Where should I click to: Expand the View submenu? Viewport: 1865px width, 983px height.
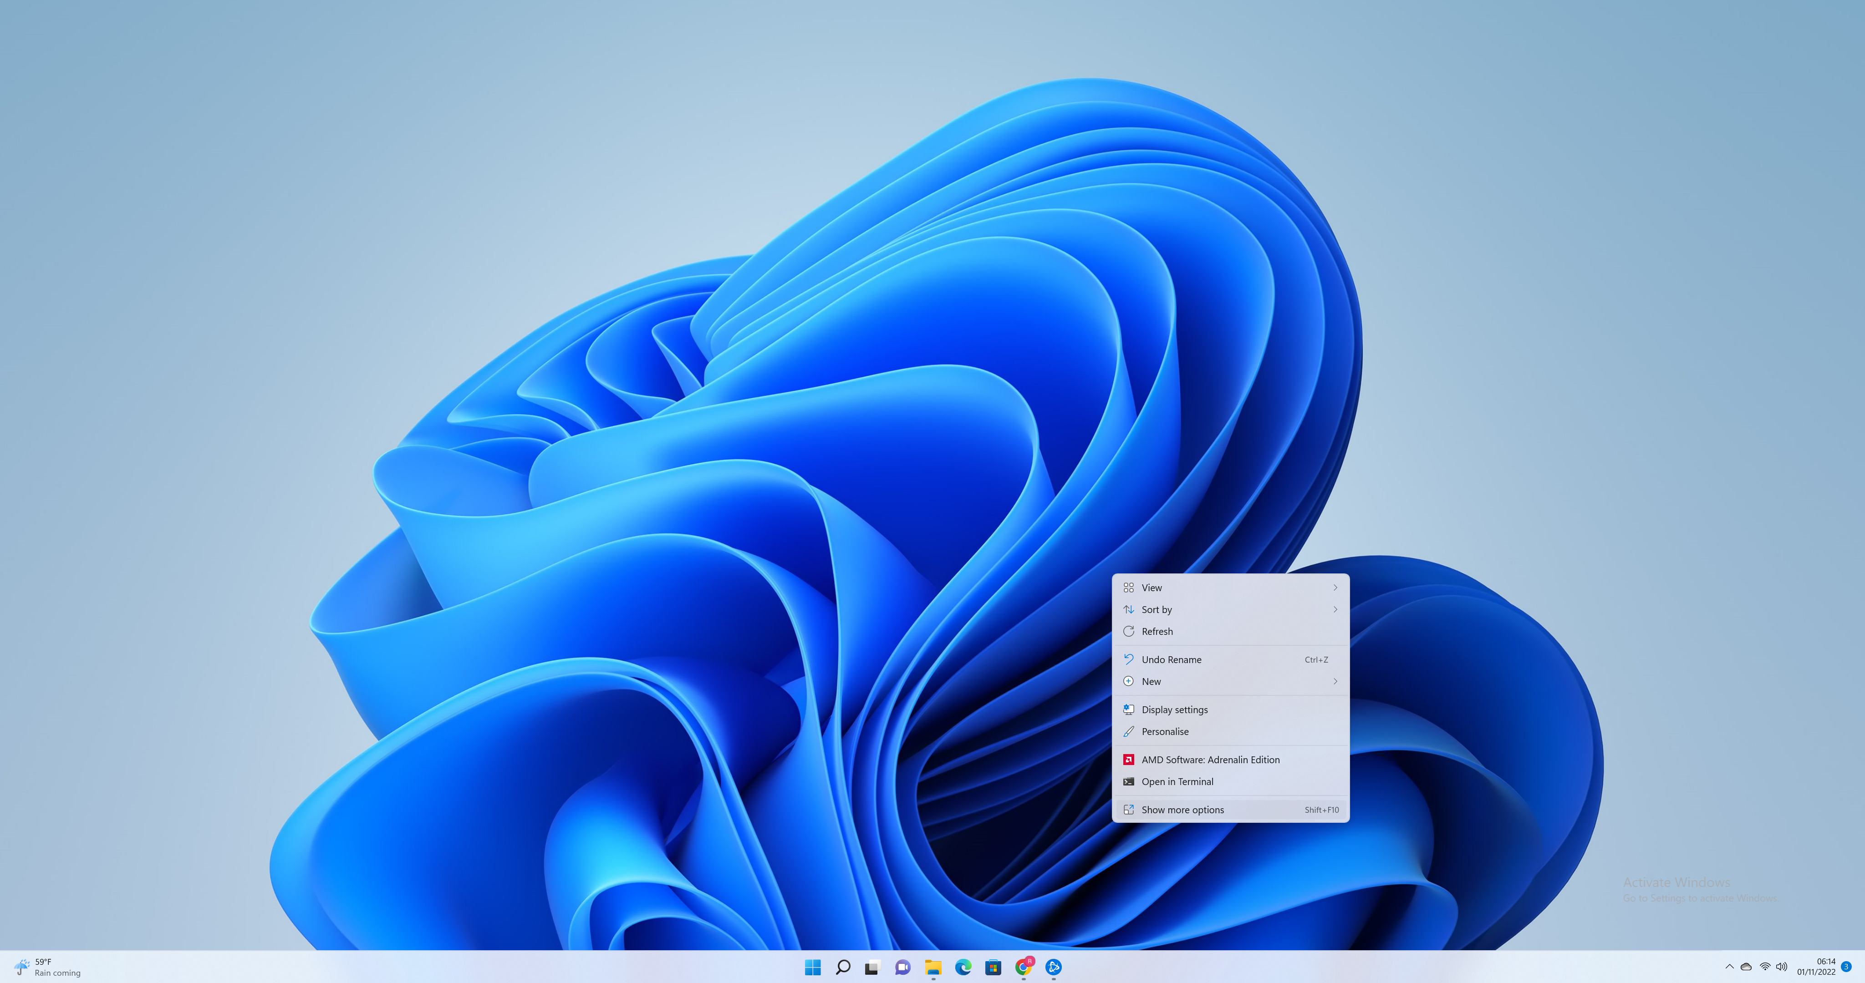point(1231,588)
